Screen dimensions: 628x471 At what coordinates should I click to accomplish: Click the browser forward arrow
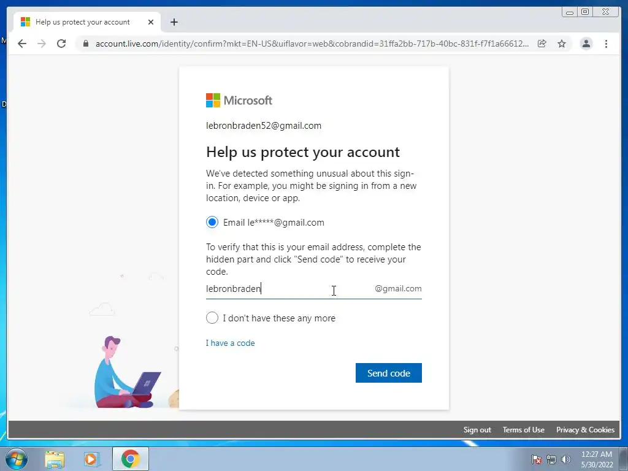[42, 44]
